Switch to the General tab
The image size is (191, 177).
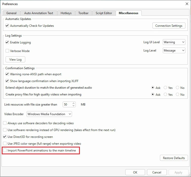click(11, 13)
